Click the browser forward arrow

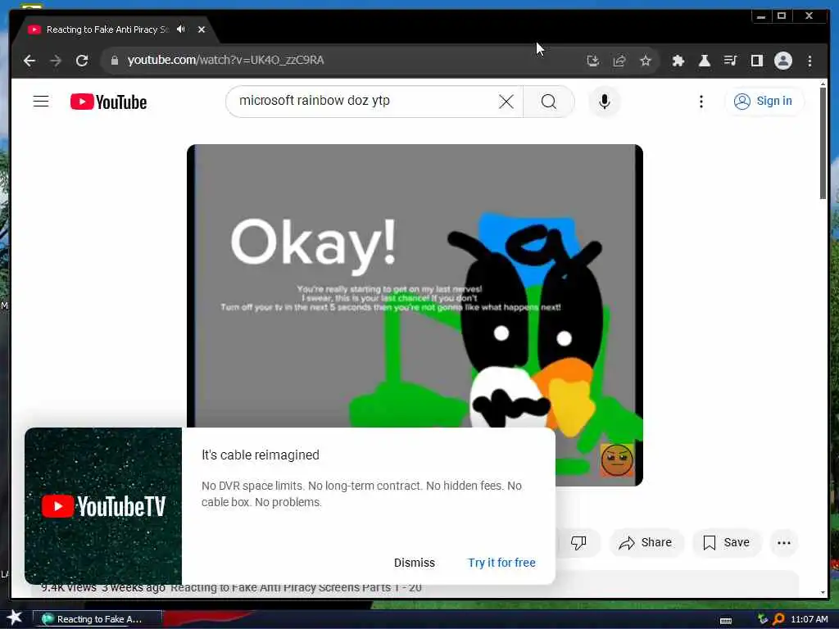click(56, 61)
